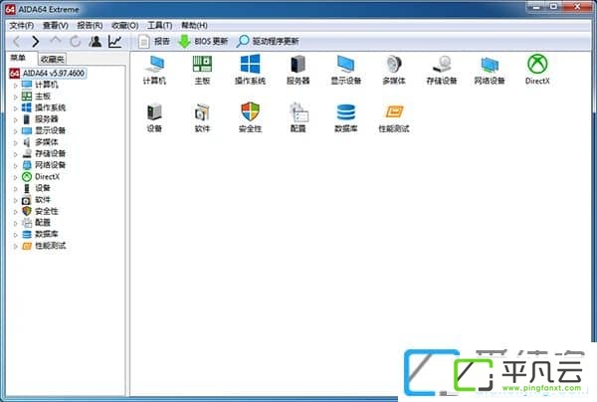The image size is (597, 402).
Task: Open the 存储设备 storage icon in main panel
Action: 442,70
